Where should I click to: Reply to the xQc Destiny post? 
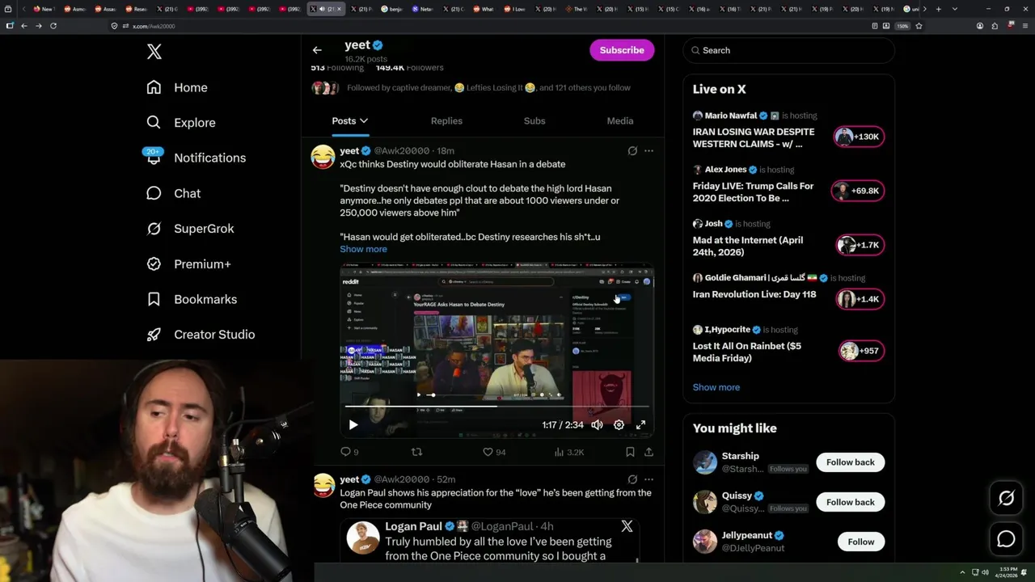349,452
